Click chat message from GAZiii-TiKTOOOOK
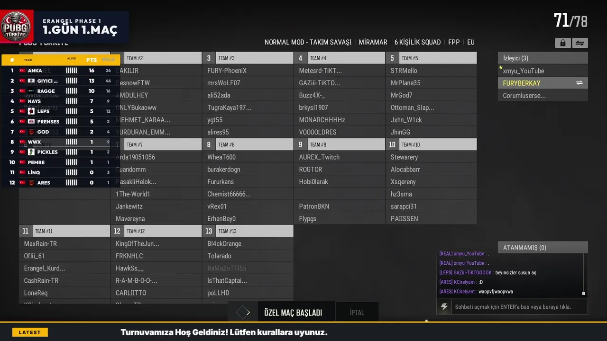This screenshot has height=341, width=607. point(488,273)
